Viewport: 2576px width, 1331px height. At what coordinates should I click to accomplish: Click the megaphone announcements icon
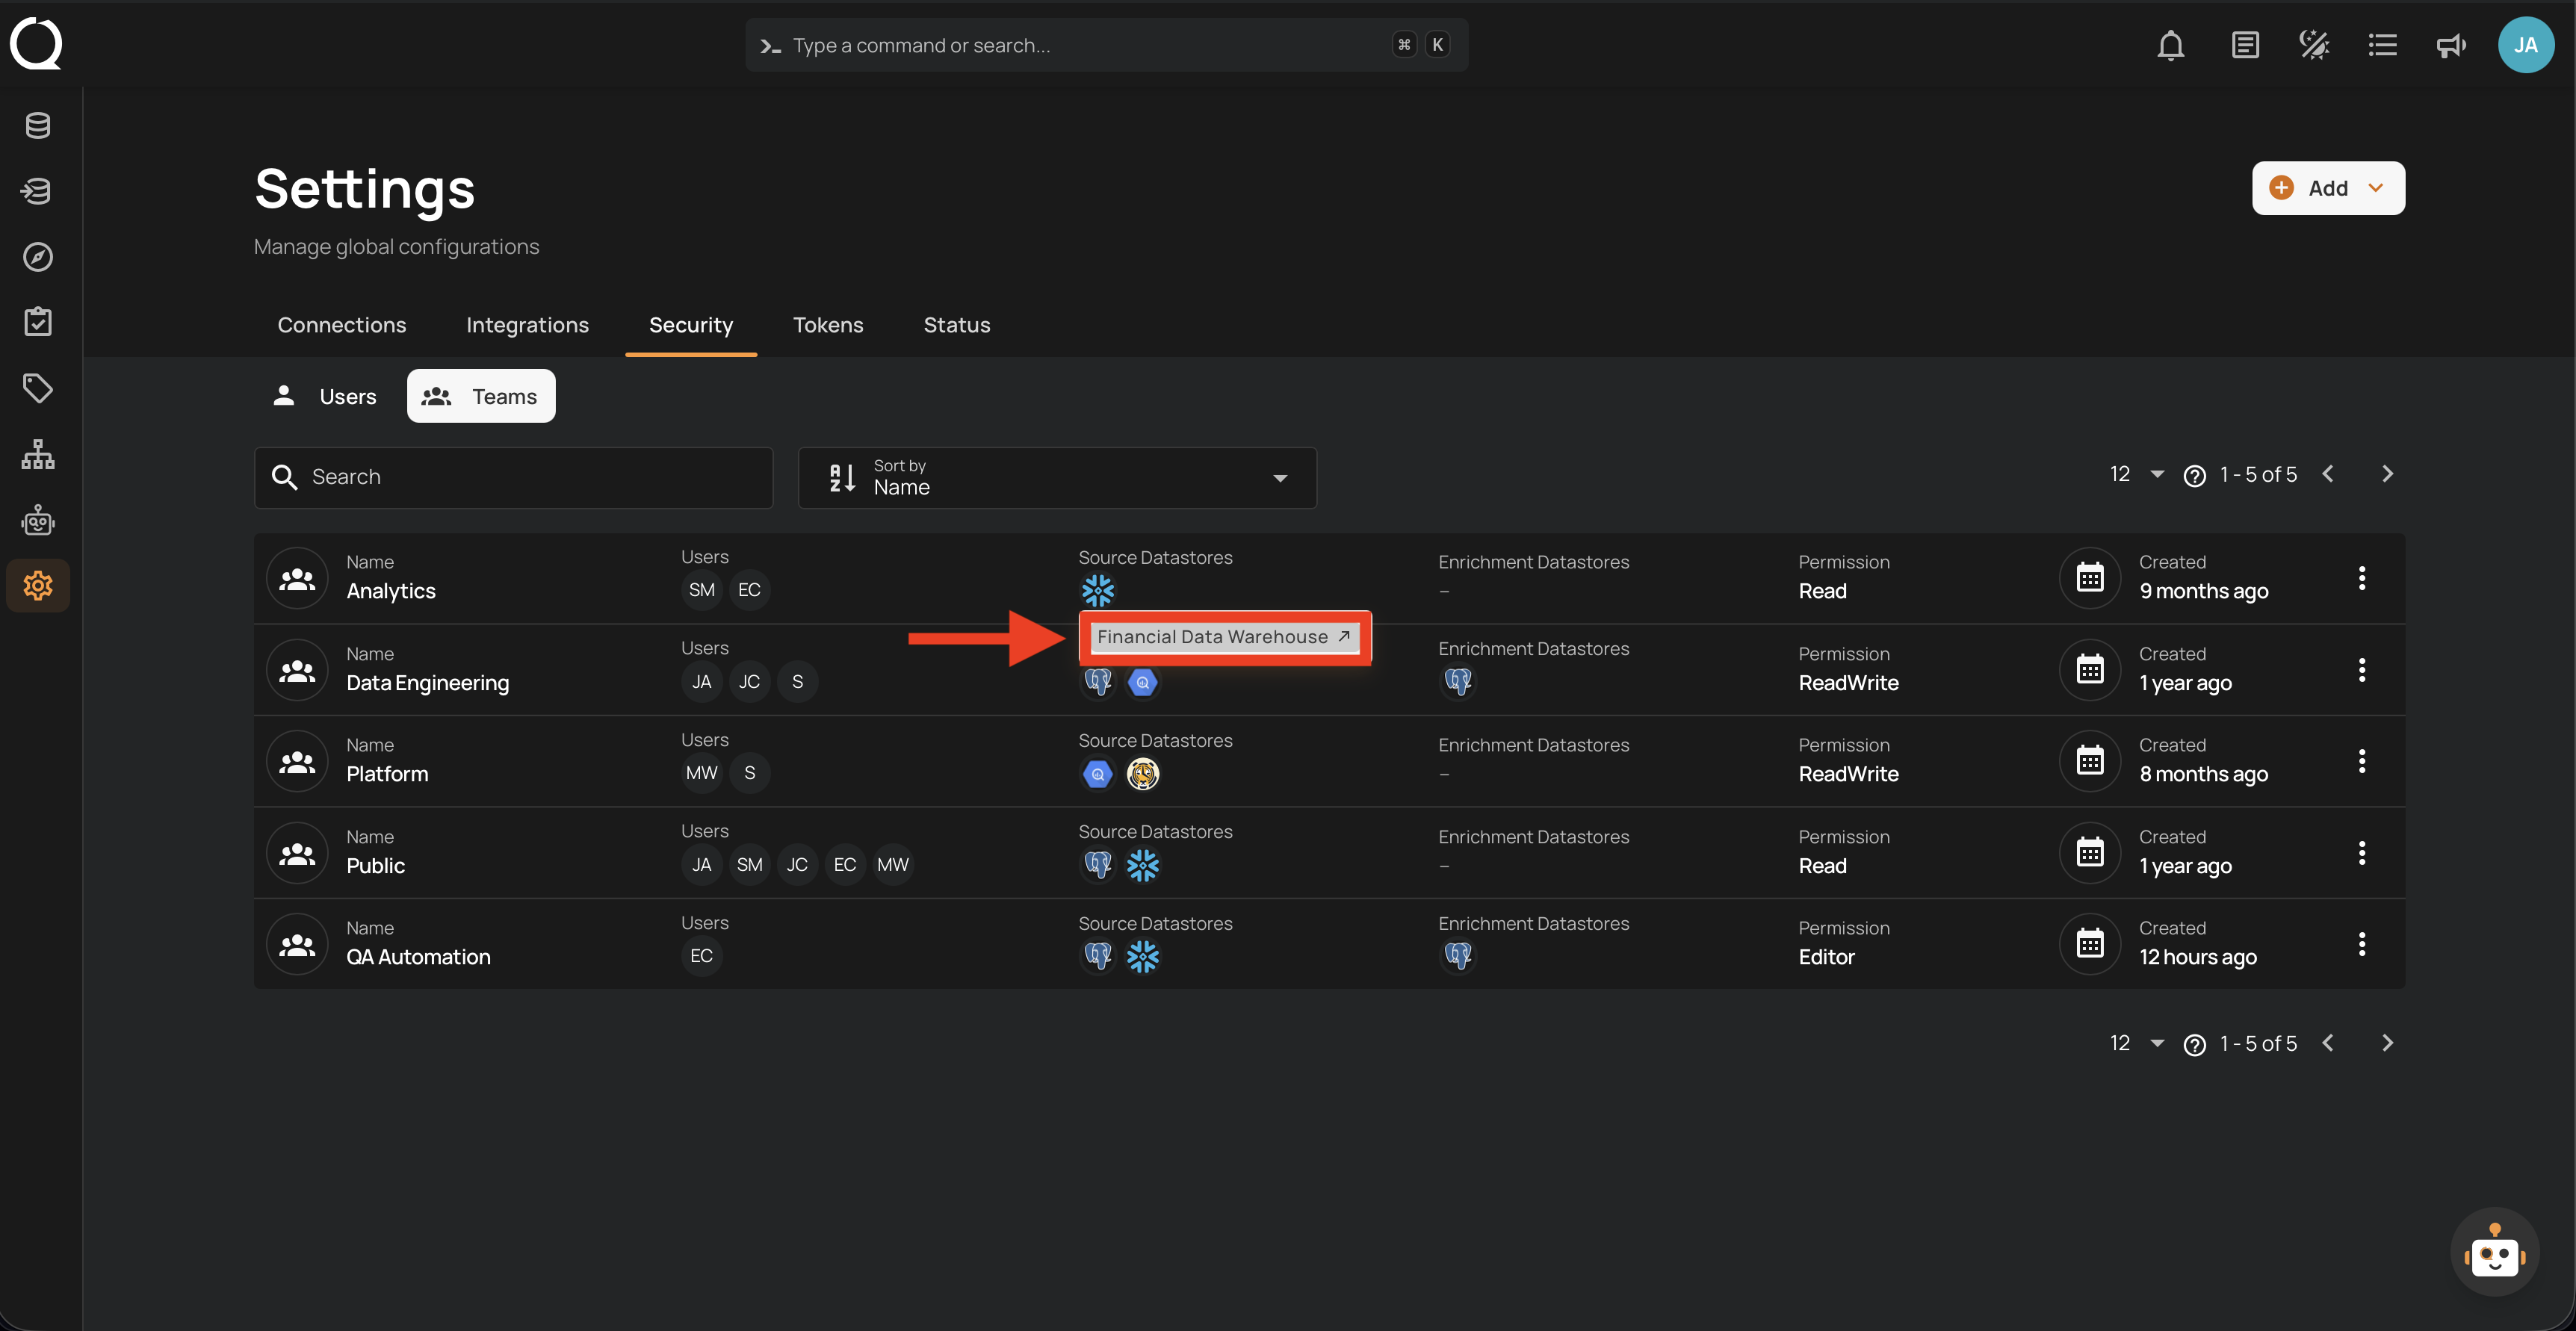point(2451,45)
